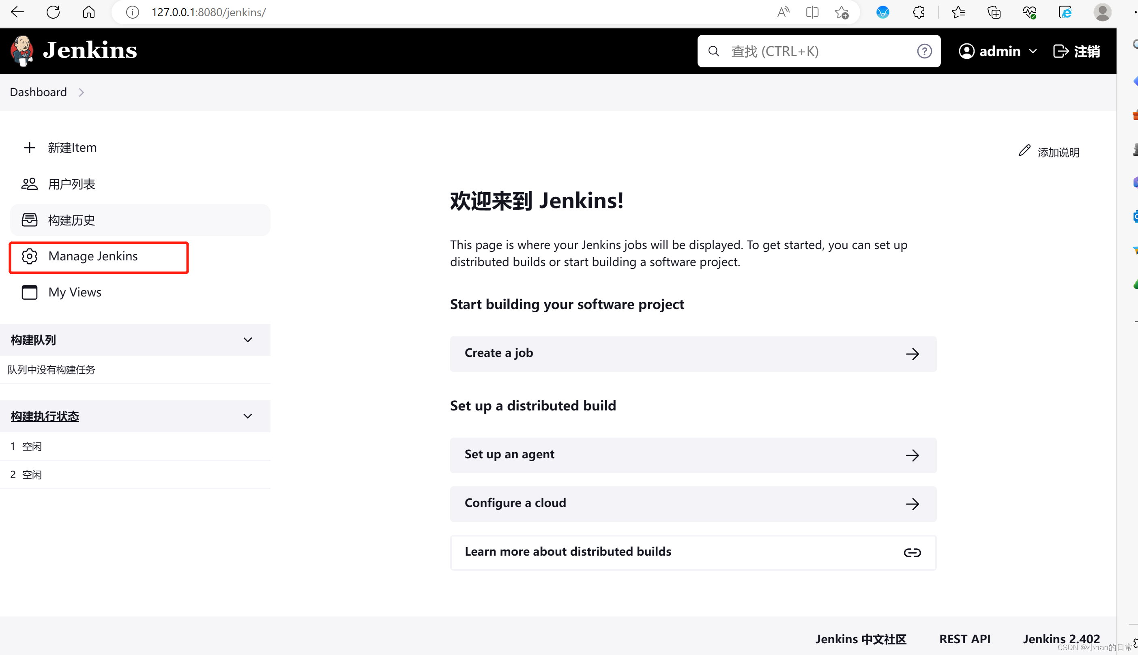Collapse the 构建执行状态 panel chevron
The height and width of the screenshot is (655, 1138).
point(247,416)
